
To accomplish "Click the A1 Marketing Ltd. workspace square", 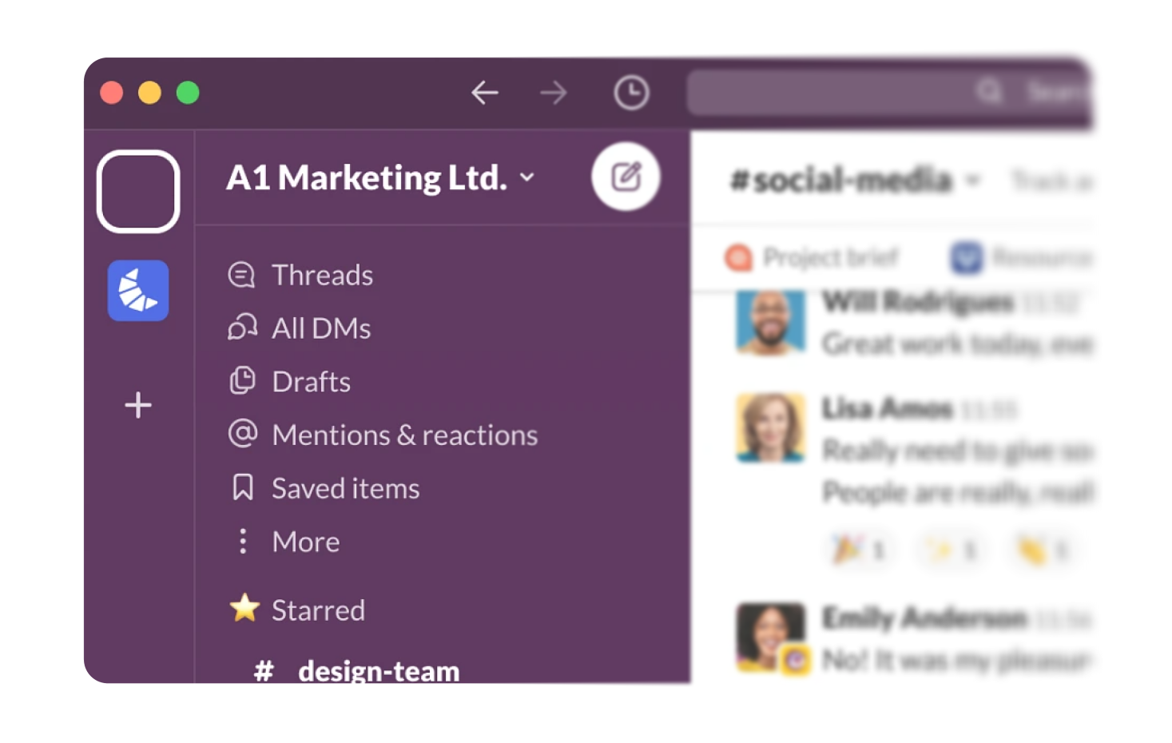I will click(137, 189).
